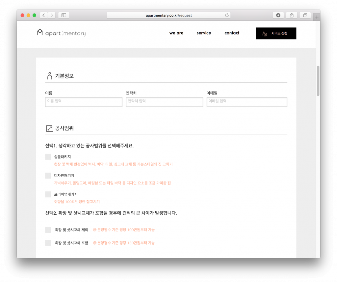Click the 기본정보 section heading
The height and width of the screenshot is (282, 337).
coord(65,76)
